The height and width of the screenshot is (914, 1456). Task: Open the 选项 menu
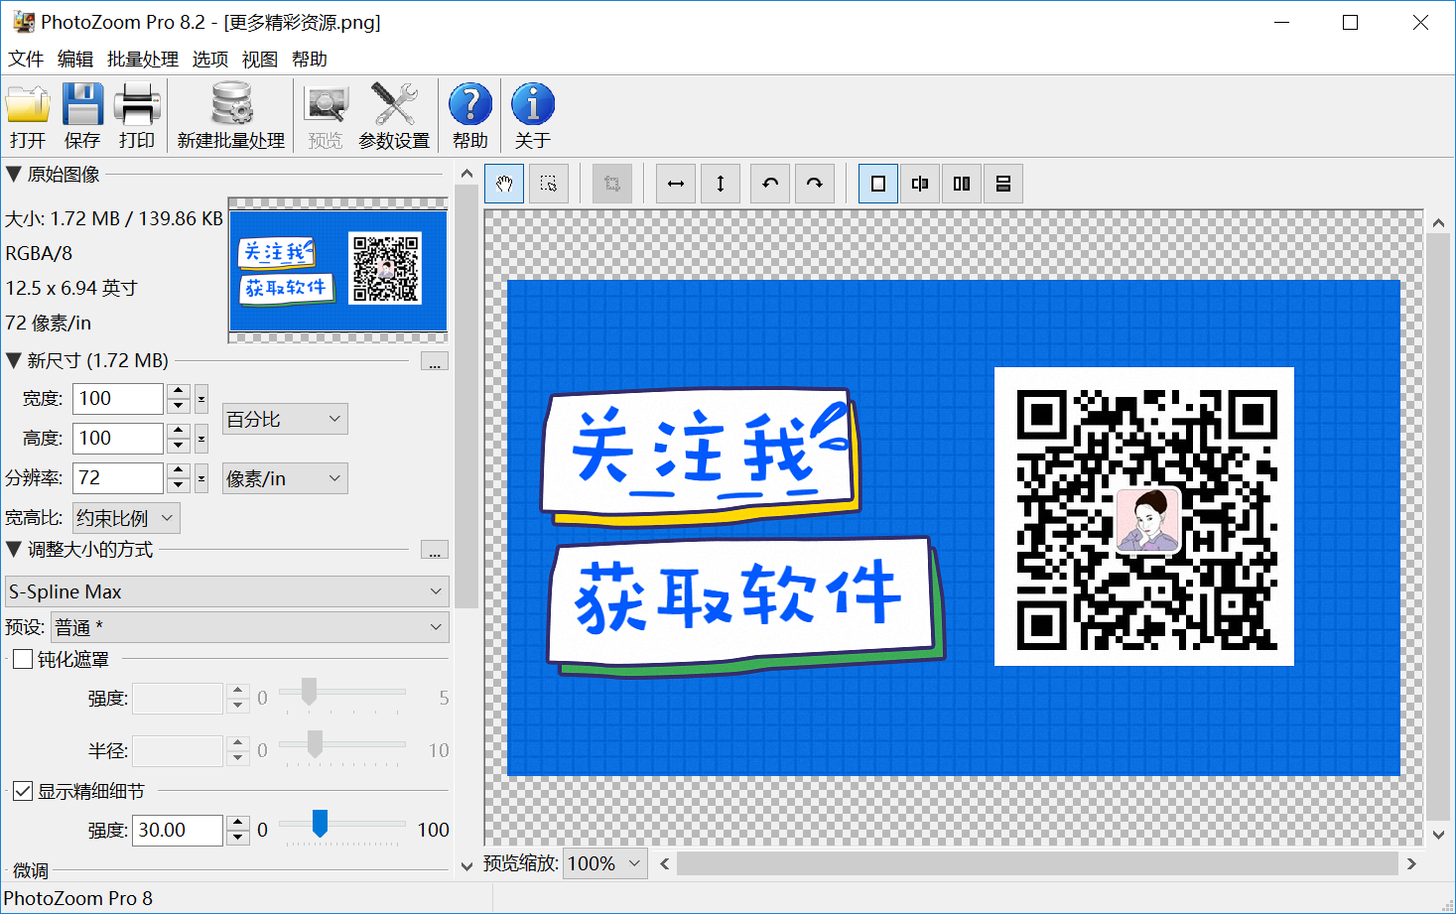point(210,60)
